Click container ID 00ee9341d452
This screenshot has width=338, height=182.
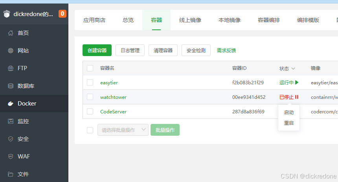(249, 97)
